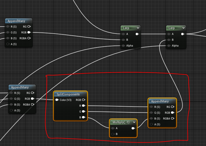Viewport: 206px width, 146px height.
Task: Click the B (S) input pin on the orange-highlighted AppendMany node
Action: pyautogui.click(x=151, y=119)
